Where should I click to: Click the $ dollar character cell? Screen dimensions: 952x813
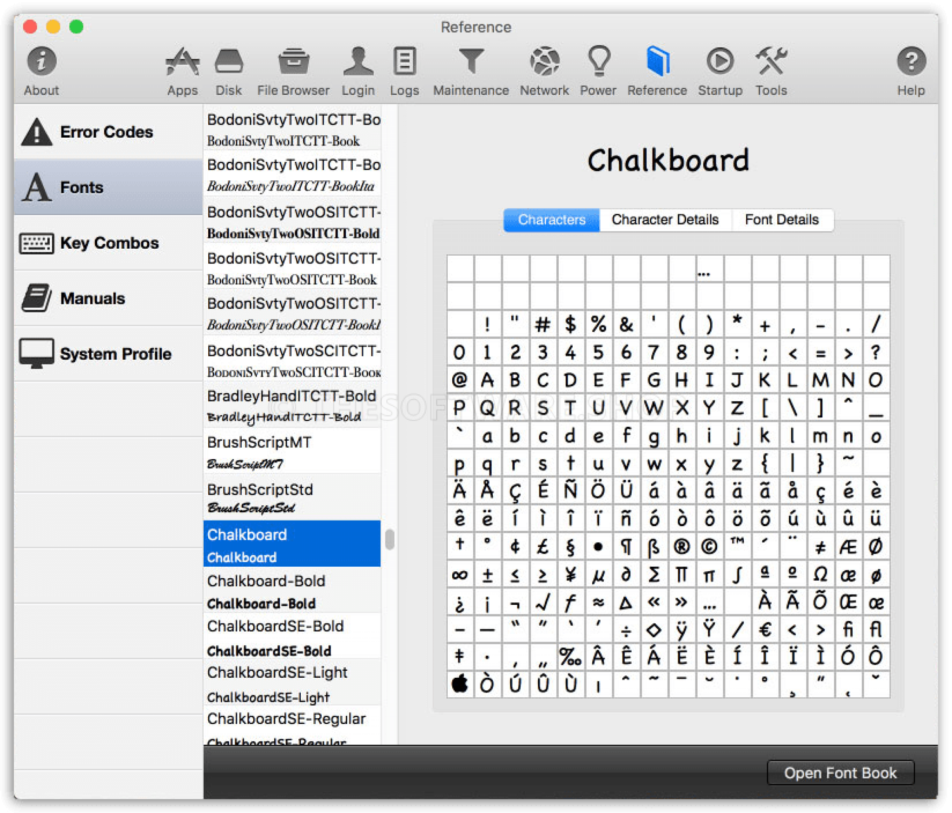(571, 324)
